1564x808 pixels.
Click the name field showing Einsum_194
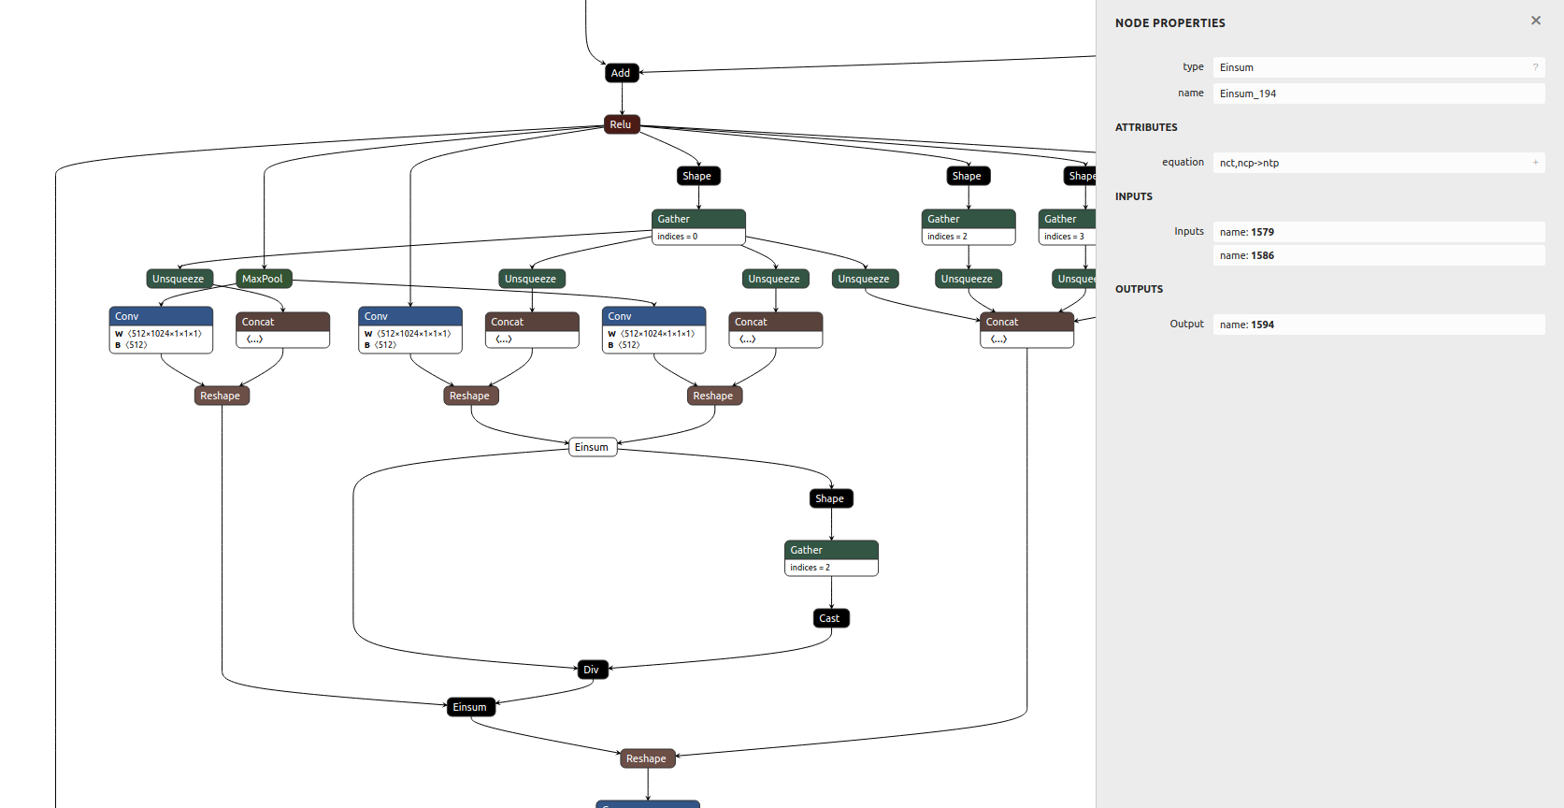click(1377, 94)
